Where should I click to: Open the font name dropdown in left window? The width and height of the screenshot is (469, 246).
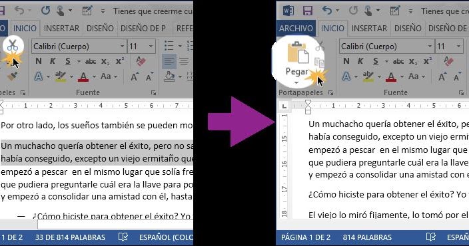pyautogui.click(x=123, y=47)
